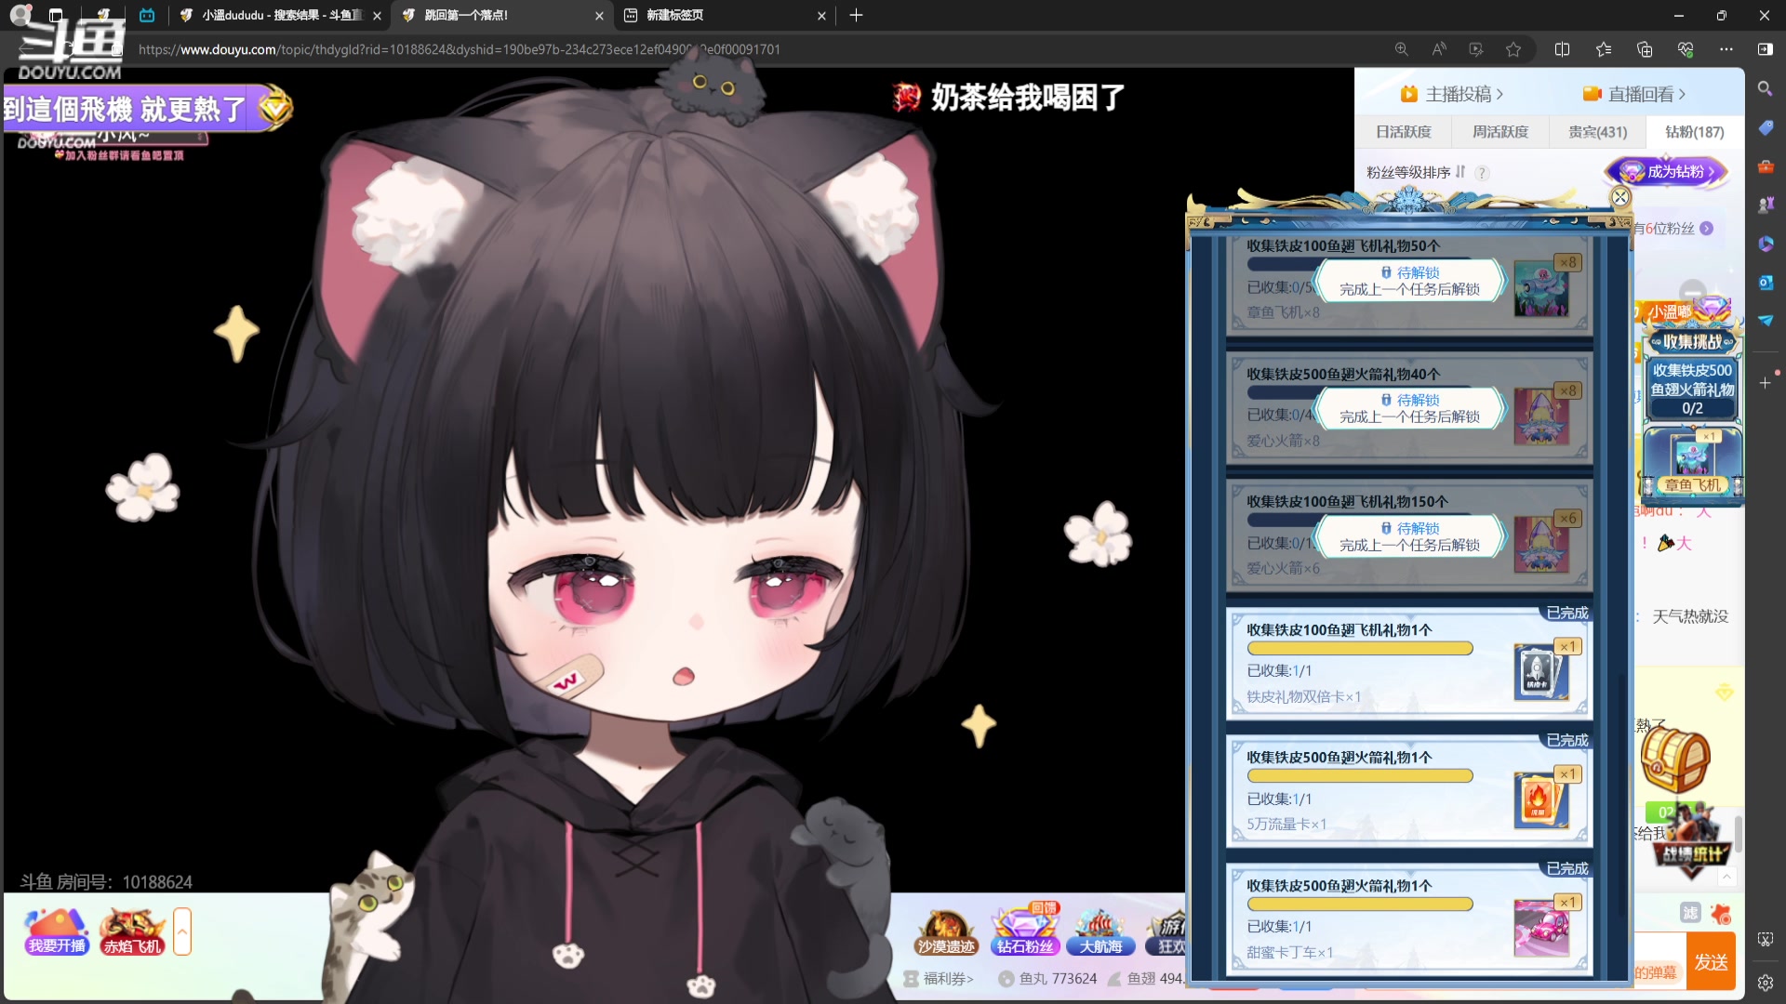Add this page to favorites star
Screen dimensions: 1786x1004
[1513, 49]
